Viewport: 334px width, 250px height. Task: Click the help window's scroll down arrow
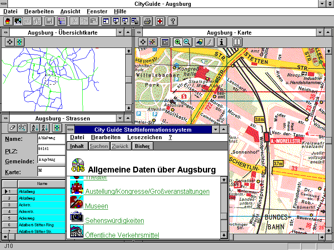pyautogui.click(x=224, y=235)
